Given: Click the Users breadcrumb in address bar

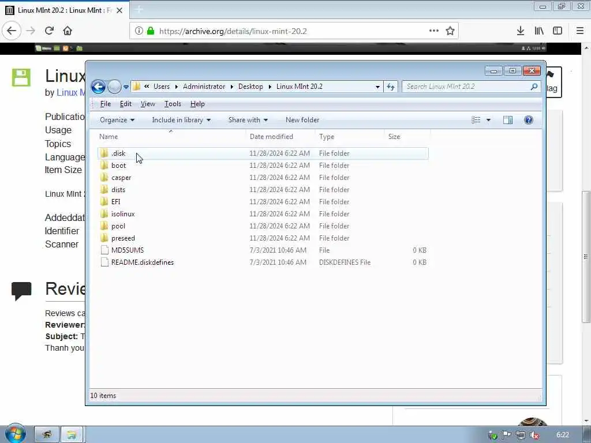Looking at the screenshot, I should coord(162,87).
